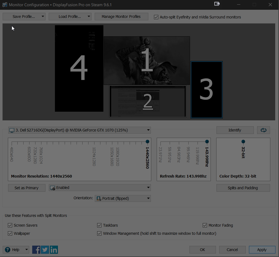The height and width of the screenshot is (257, 279).
Task: Open the Dell S2716DG monitor selection dropdown
Action: (80, 130)
